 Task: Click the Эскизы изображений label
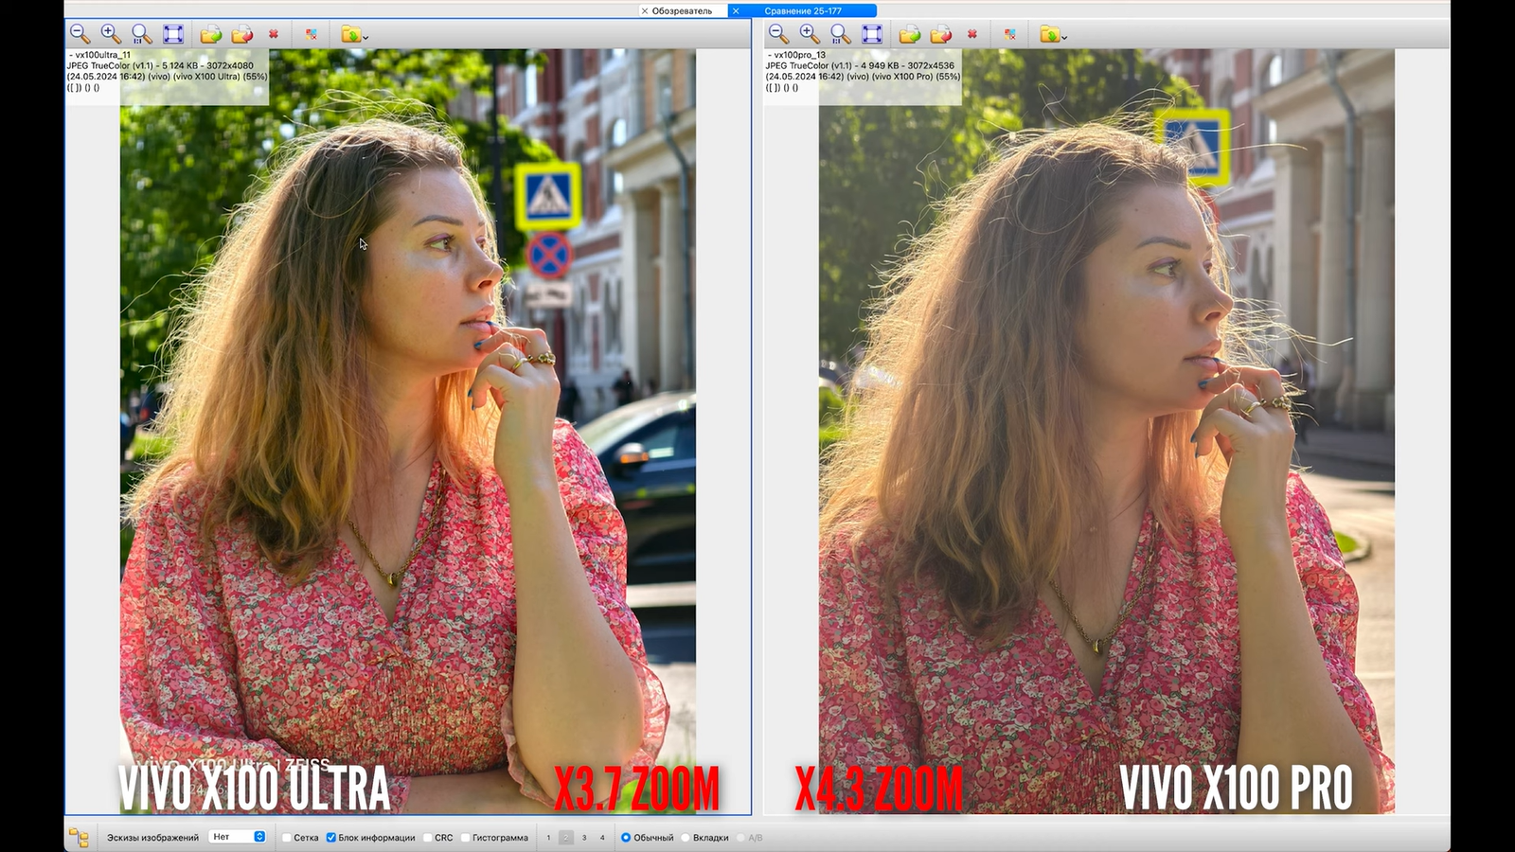pos(152,838)
